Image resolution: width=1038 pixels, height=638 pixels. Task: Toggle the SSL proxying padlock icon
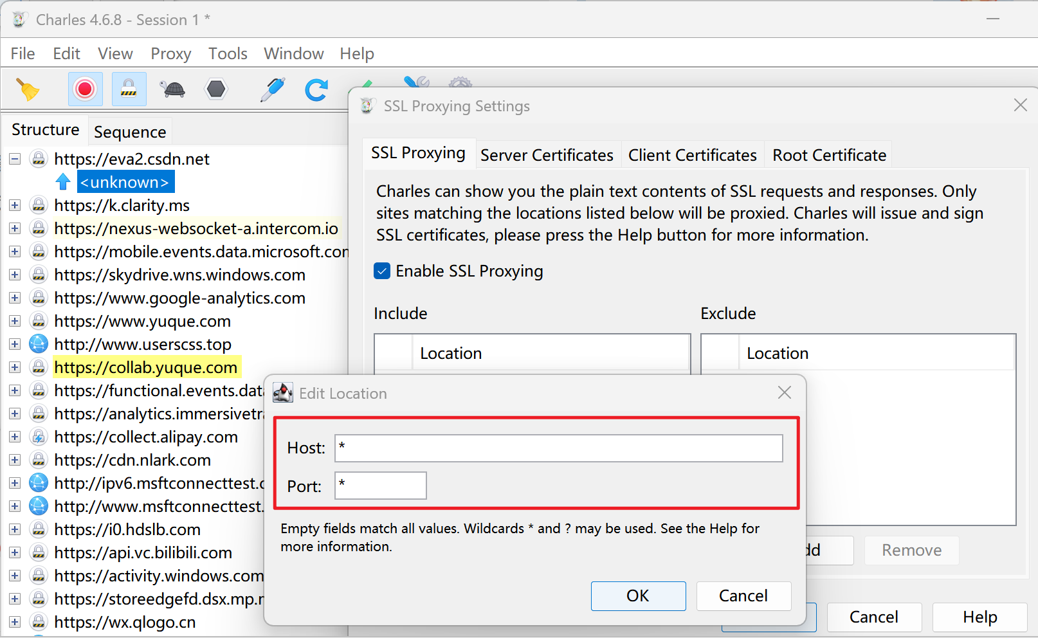[129, 89]
